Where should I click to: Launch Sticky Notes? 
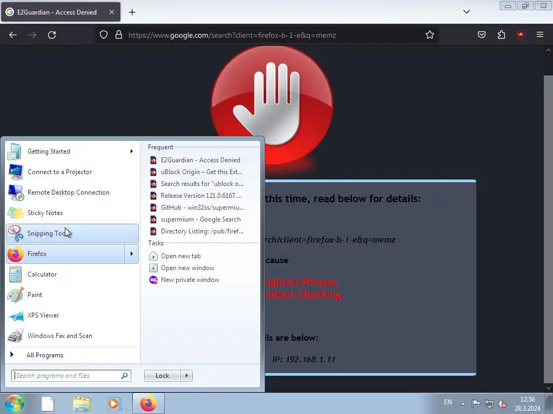pyautogui.click(x=72, y=212)
